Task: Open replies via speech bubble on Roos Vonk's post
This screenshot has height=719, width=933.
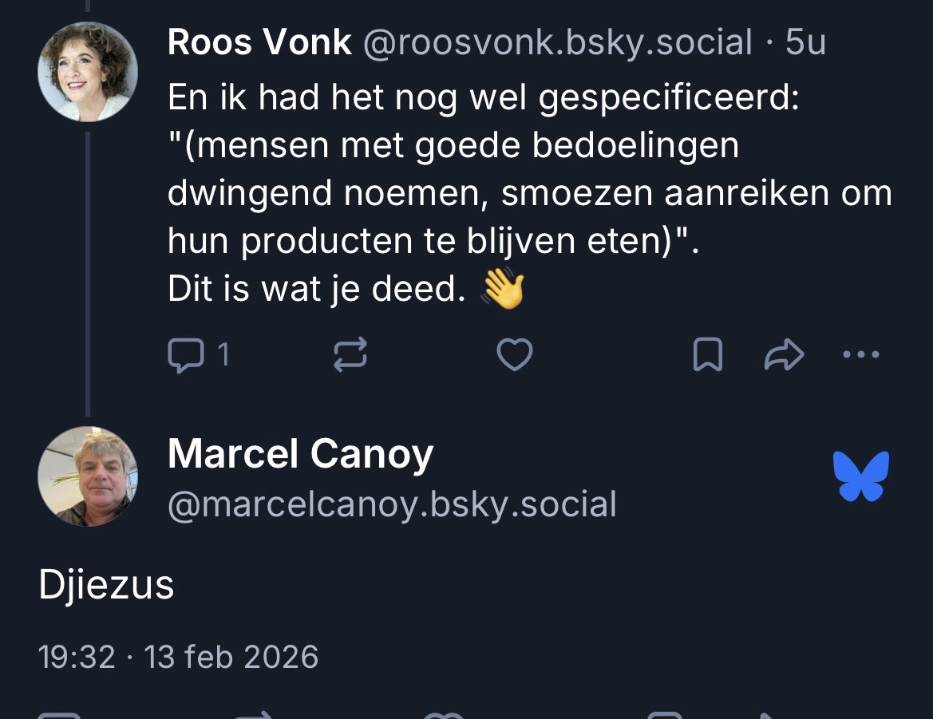Action: click(184, 355)
